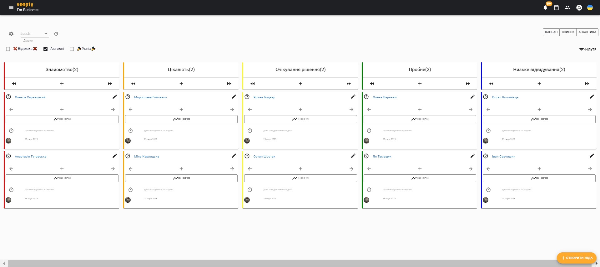This screenshot has height=267, width=600.
Task: Open the users group icon
Action: click(567, 8)
